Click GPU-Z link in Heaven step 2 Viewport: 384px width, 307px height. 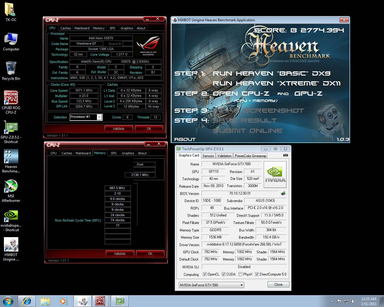point(308,94)
